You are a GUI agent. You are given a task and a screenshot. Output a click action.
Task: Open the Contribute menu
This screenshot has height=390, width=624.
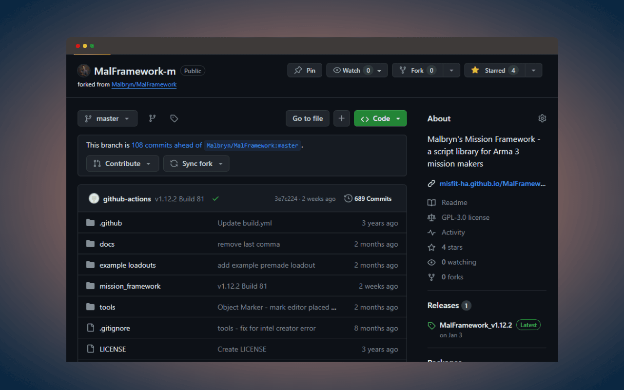click(x=122, y=164)
